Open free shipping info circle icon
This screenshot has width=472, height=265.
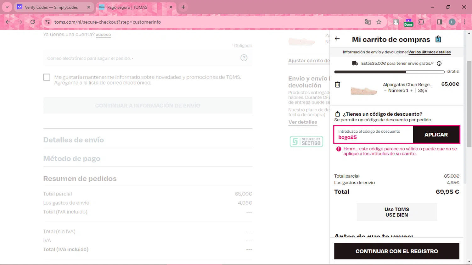point(439,63)
